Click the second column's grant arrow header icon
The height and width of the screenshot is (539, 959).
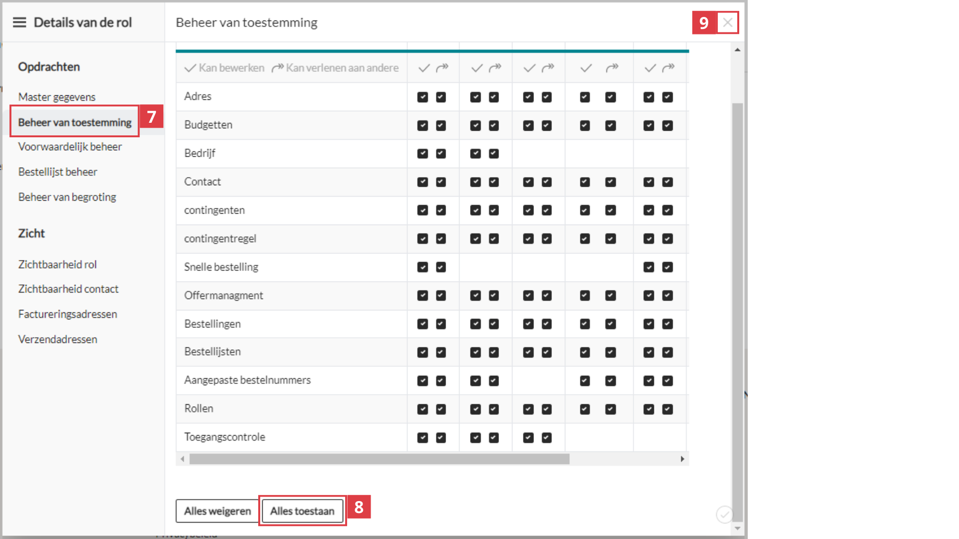point(495,68)
